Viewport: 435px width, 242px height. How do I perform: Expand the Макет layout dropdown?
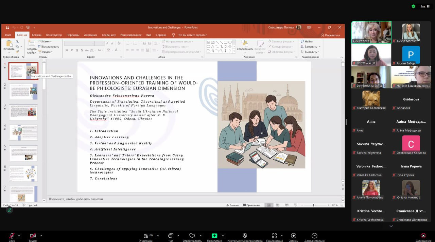(x=46, y=42)
